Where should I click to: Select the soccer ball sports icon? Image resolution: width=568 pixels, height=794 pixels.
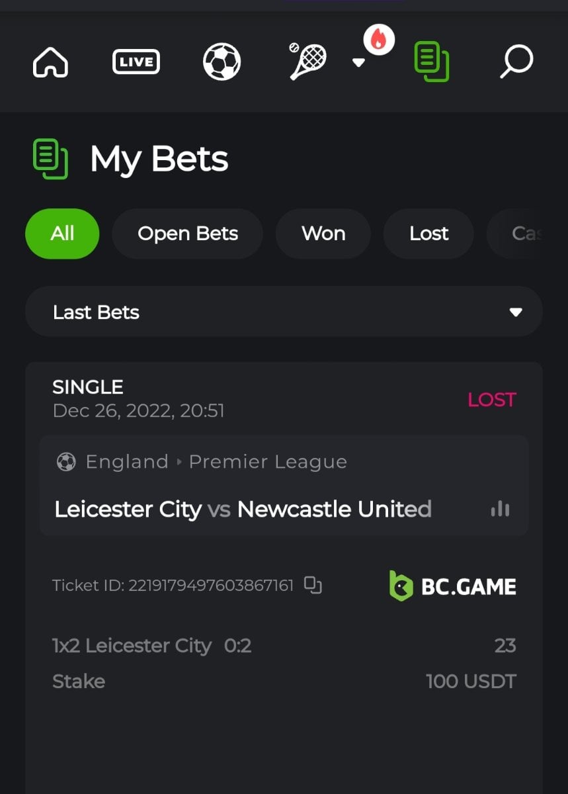coord(222,62)
